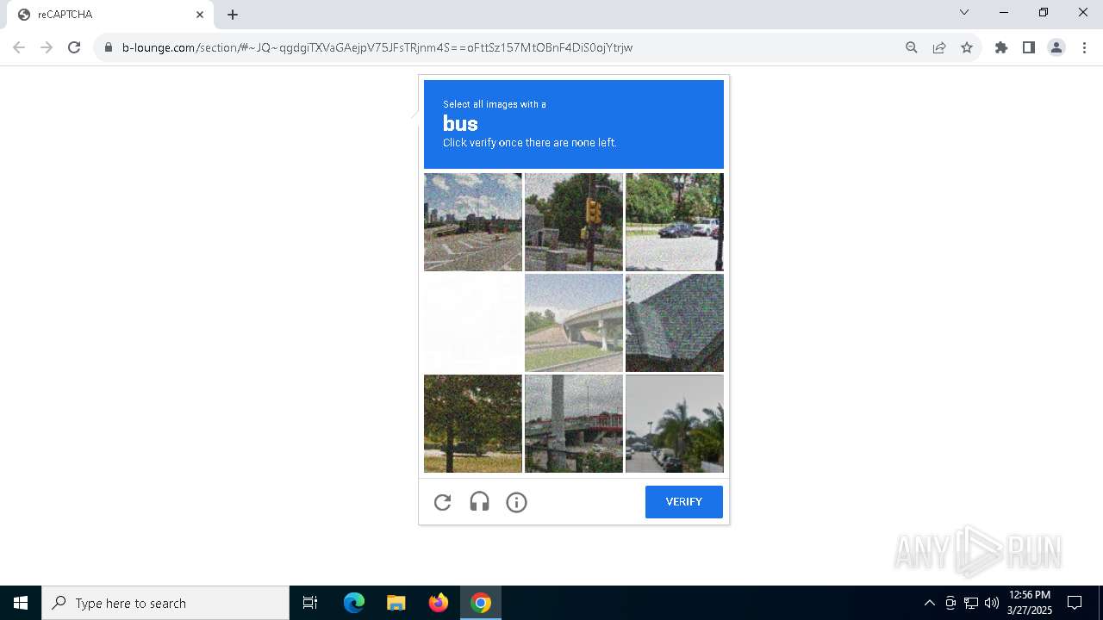The width and height of the screenshot is (1103, 620).
Task: Bookmark this tab with star icon
Action: click(x=967, y=47)
